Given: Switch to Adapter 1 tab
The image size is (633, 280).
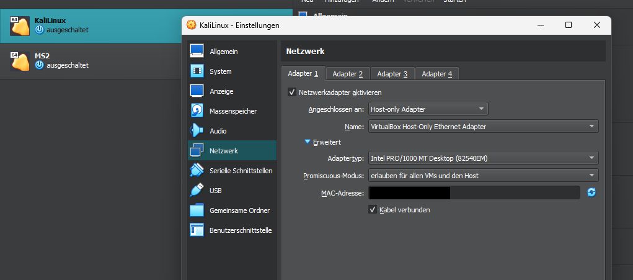Looking at the screenshot, I should coord(303,73).
